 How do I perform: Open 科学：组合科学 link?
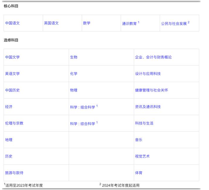[x=82, y=107]
